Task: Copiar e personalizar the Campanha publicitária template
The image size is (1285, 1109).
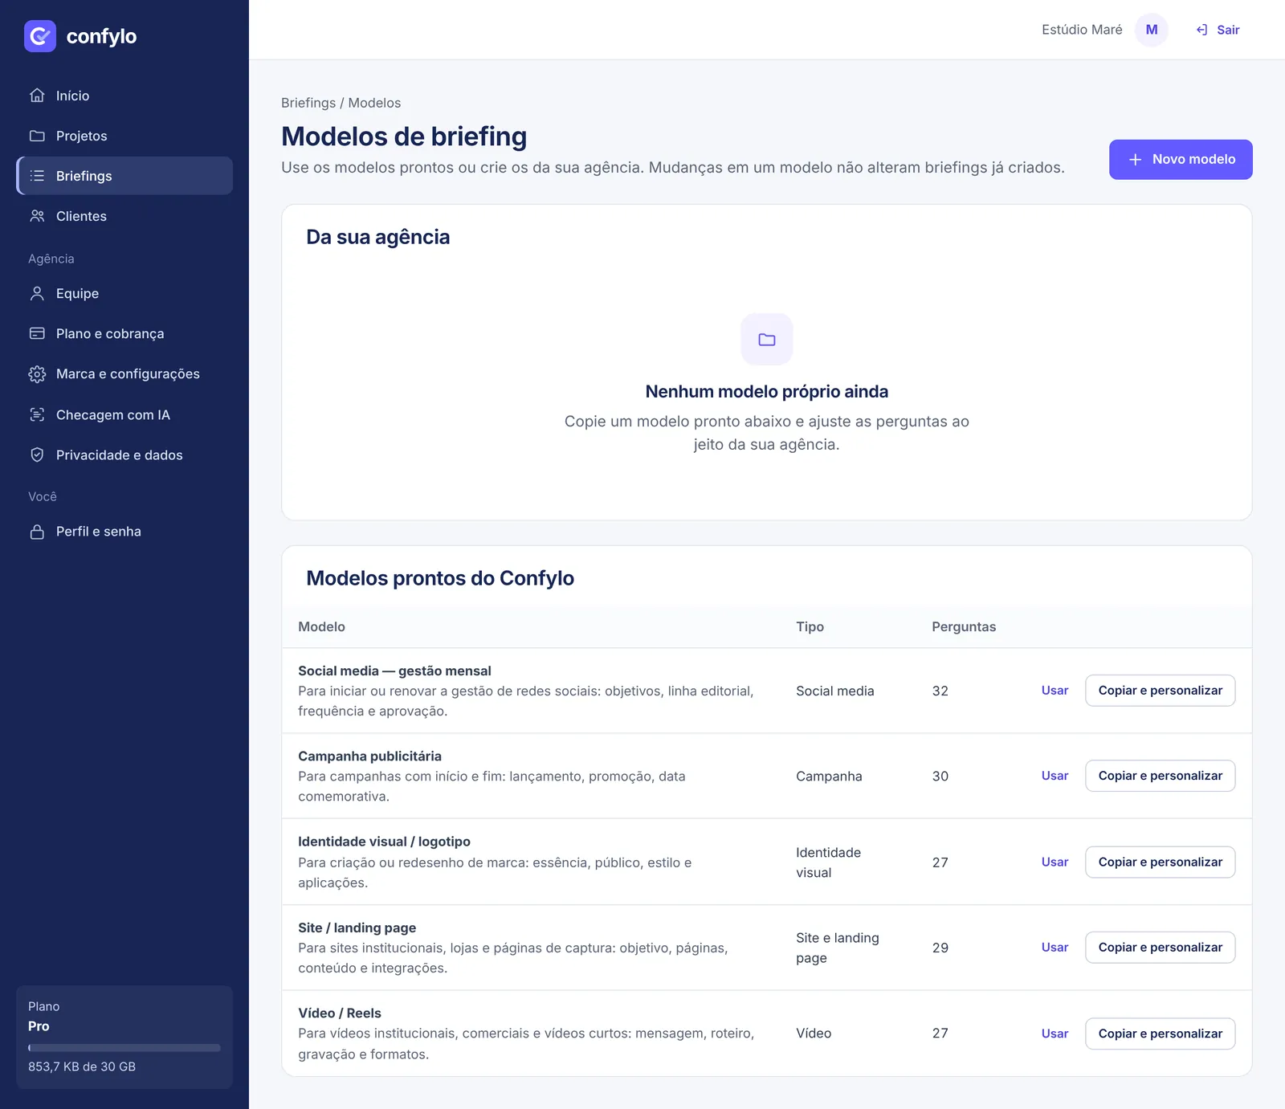Action: 1160,776
